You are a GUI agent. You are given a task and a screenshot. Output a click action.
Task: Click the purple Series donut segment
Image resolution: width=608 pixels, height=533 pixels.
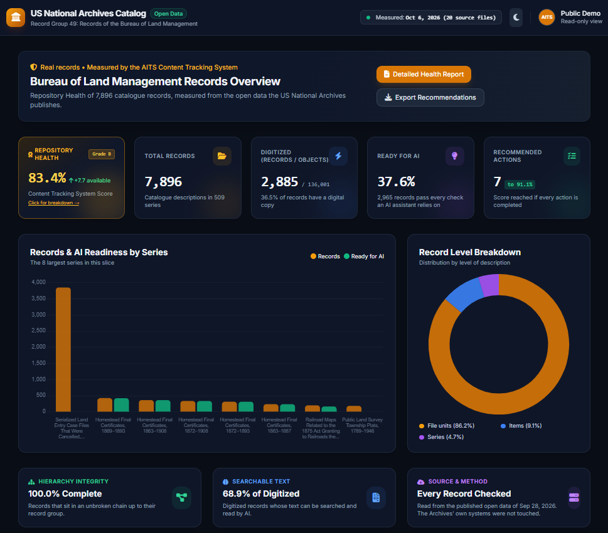coord(489,285)
